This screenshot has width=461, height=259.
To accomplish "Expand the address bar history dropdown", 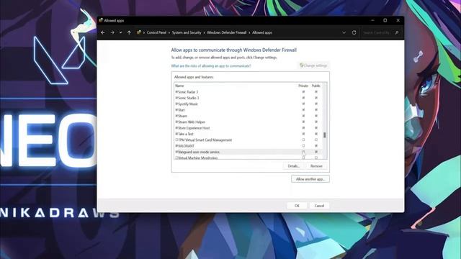I will point(344,32).
